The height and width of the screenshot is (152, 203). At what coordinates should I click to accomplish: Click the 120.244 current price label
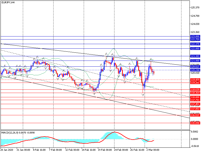coord(195,70)
